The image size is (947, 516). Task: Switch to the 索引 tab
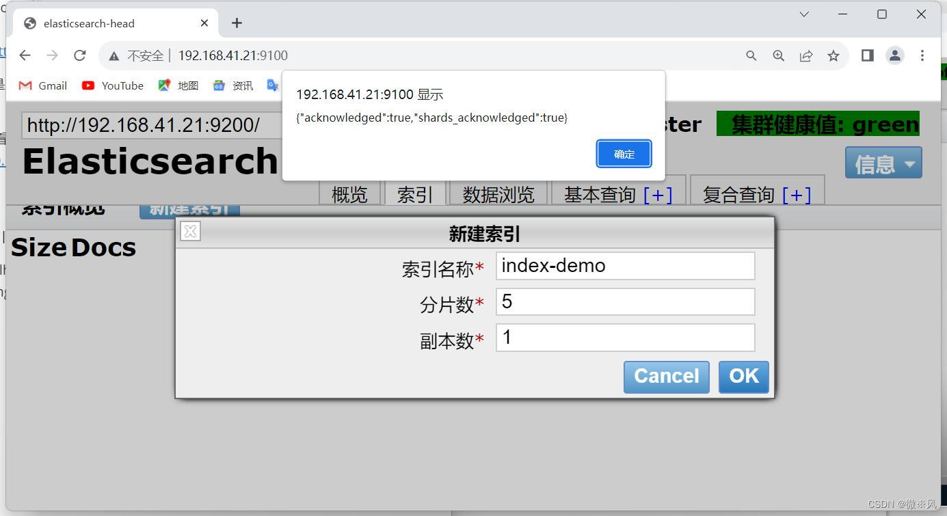(415, 194)
